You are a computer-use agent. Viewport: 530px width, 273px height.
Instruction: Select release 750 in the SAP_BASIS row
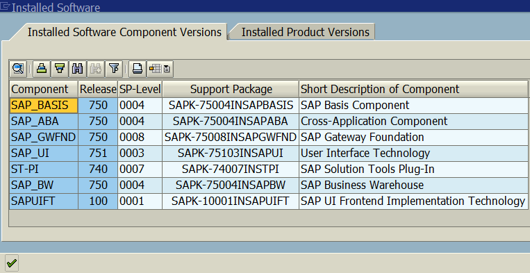pos(98,105)
